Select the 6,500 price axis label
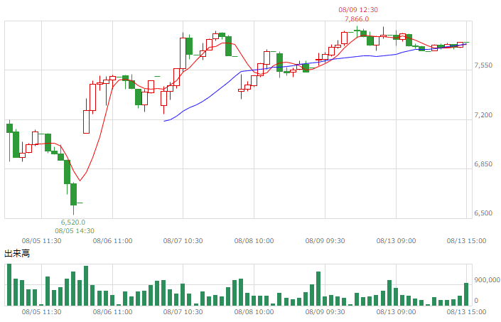Screen dimensions: 501x322 [483, 213]
